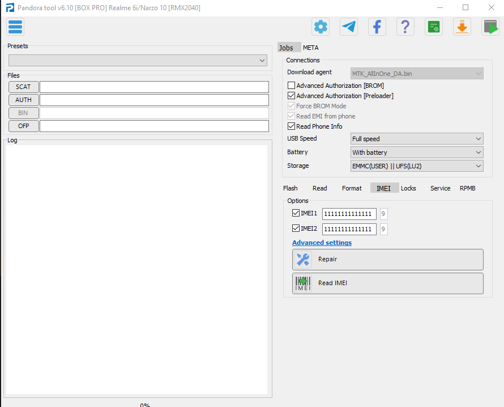The height and width of the screenshot is (407, 504).
Task: Click into the SCAT path field
Action: (154, 87)
